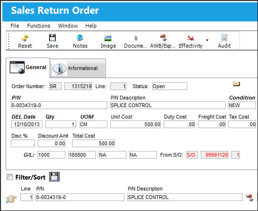Click the G/L field showing 1000

(52, 155)
